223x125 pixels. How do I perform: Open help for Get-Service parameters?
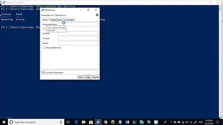[x=97, y=15]
